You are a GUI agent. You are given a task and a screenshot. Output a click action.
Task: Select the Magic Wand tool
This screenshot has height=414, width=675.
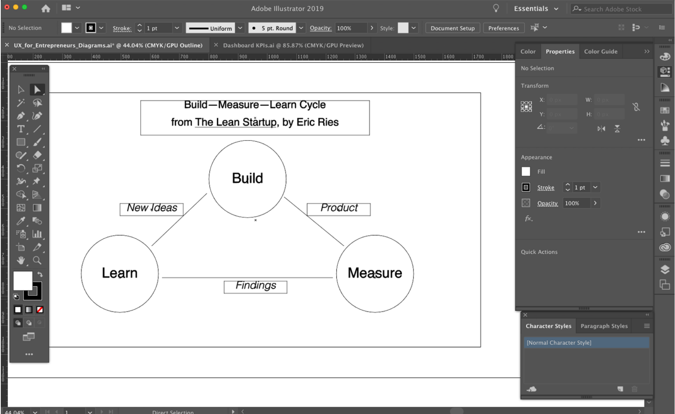21,103
